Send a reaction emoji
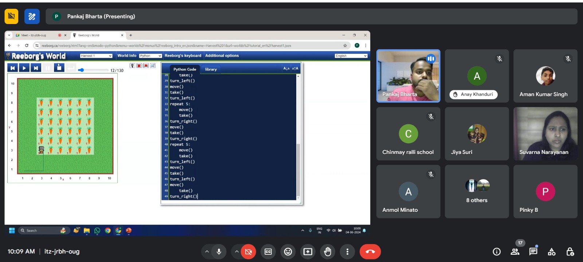 pyautogui.click(x=288, y=251)
